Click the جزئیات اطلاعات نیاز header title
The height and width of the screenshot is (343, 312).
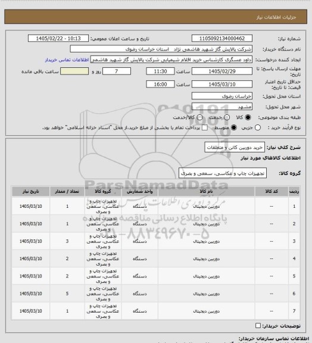pos(276,17)
